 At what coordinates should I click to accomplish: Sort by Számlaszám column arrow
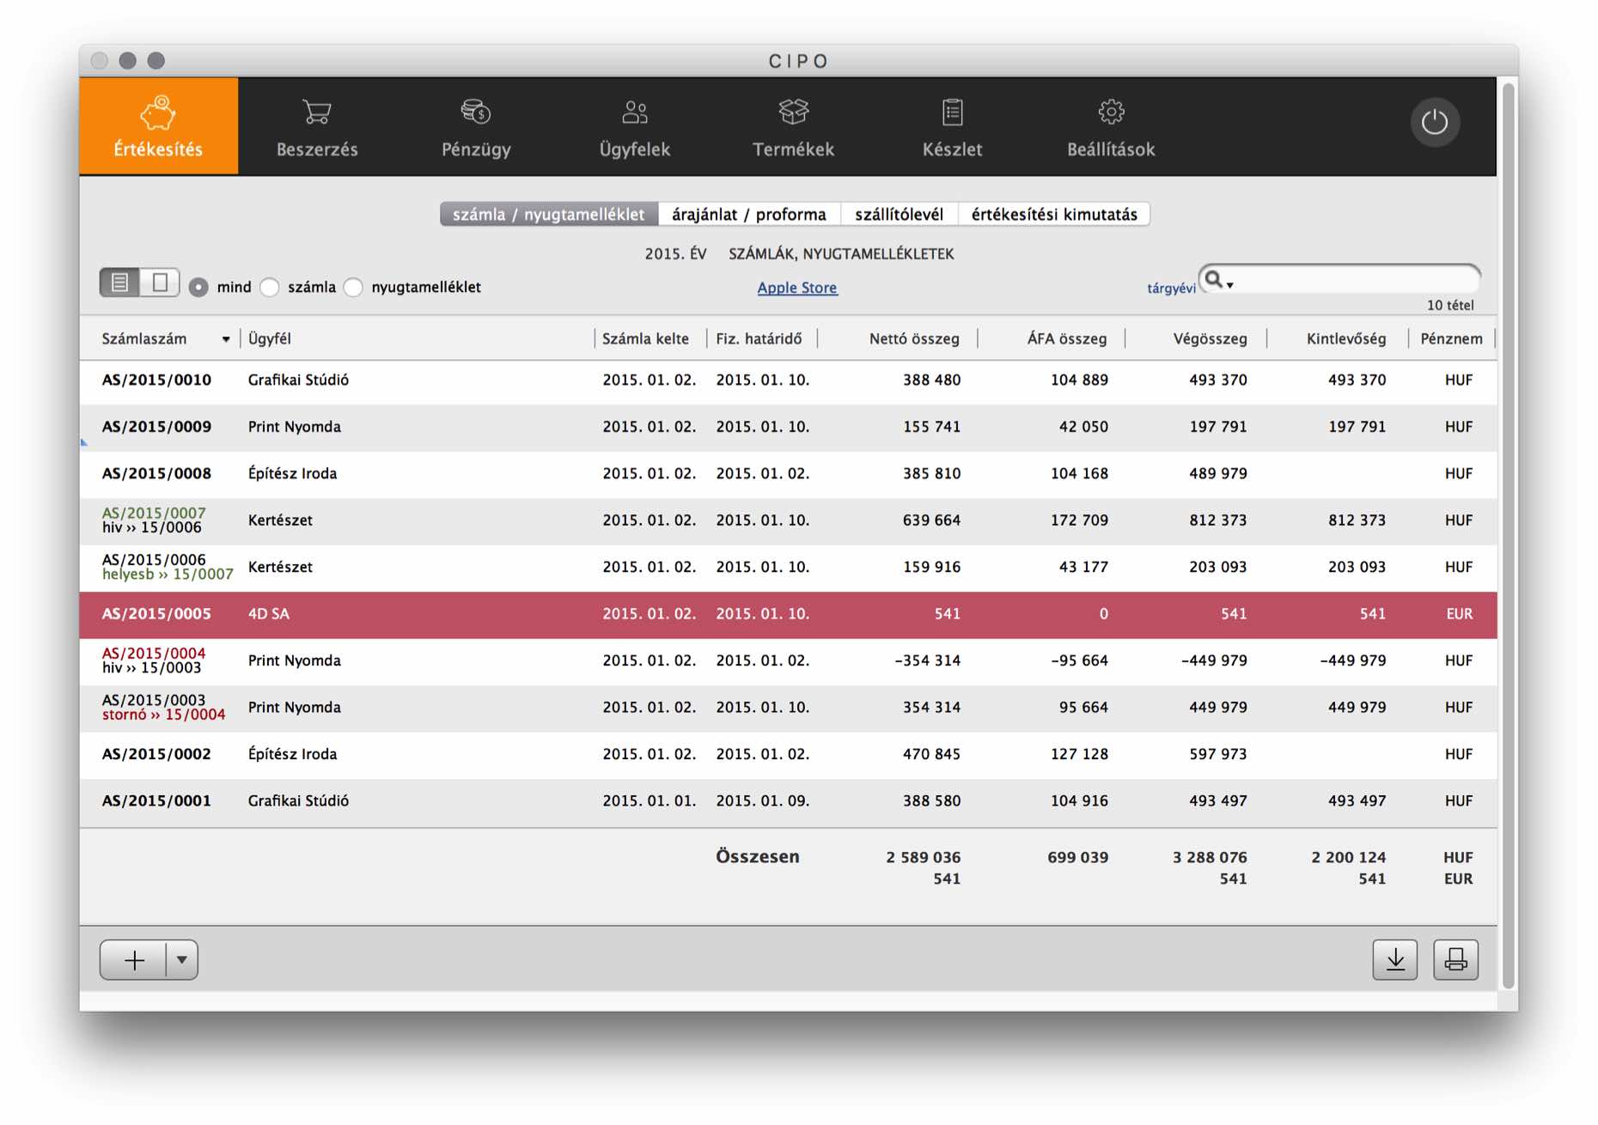click(x=226, y=339)
